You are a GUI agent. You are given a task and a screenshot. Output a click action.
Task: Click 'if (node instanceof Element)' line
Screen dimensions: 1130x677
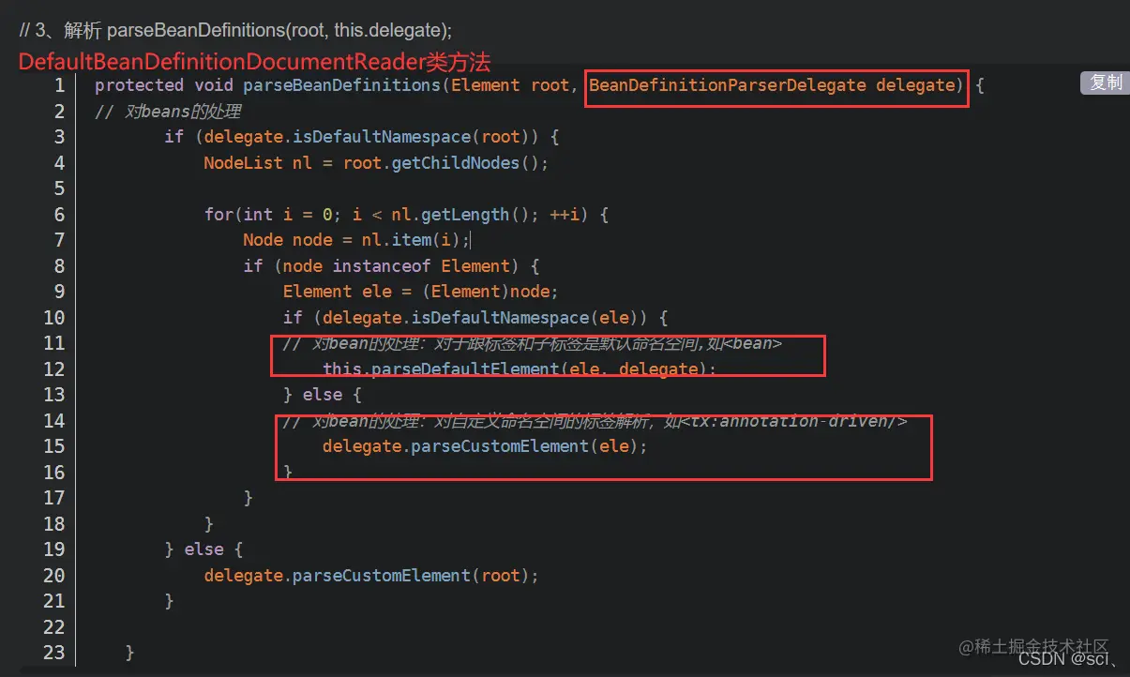[x=391, y=266]
